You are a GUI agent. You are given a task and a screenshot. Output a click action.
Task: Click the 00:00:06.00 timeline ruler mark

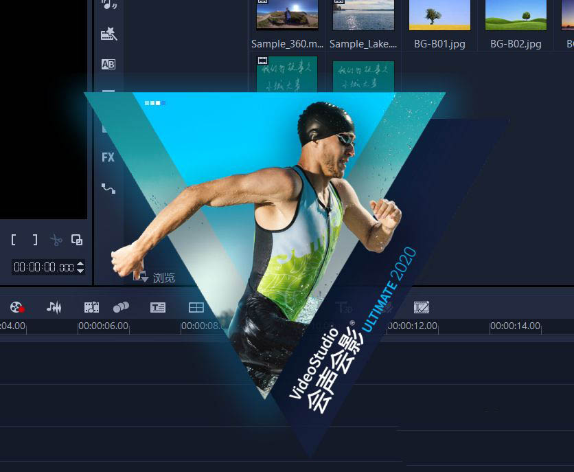pos(103,326)
